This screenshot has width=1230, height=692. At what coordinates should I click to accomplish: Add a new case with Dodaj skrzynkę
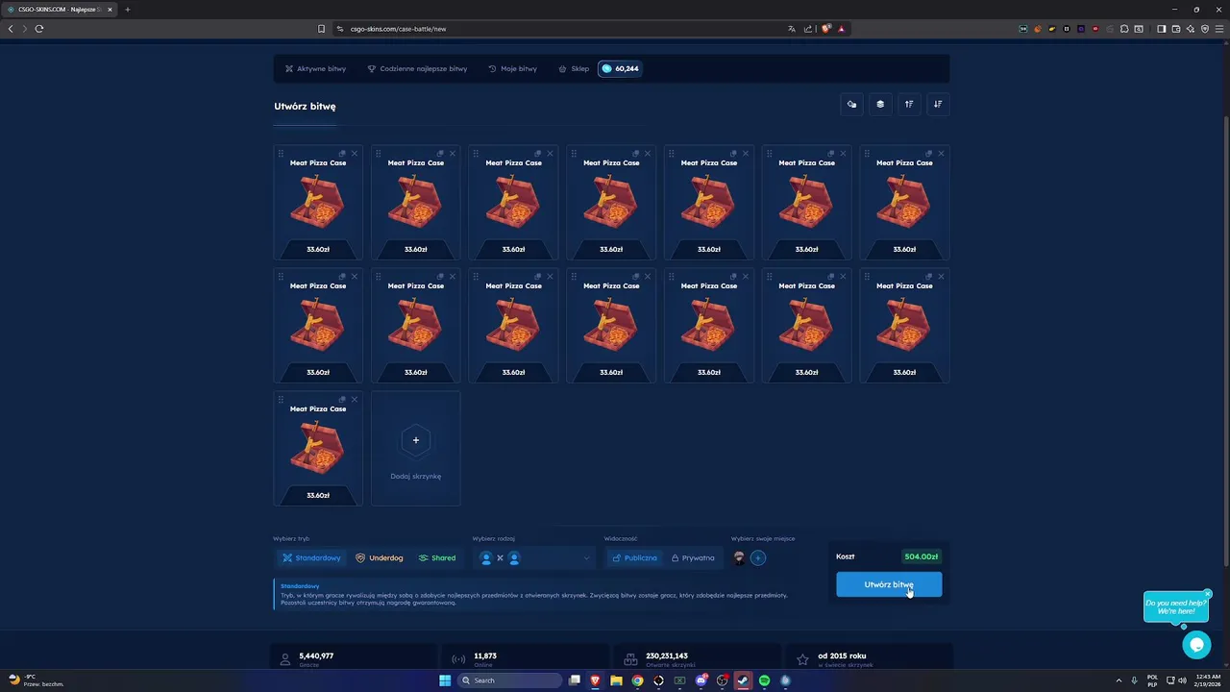pyautogui.click(x=416, y=448)
